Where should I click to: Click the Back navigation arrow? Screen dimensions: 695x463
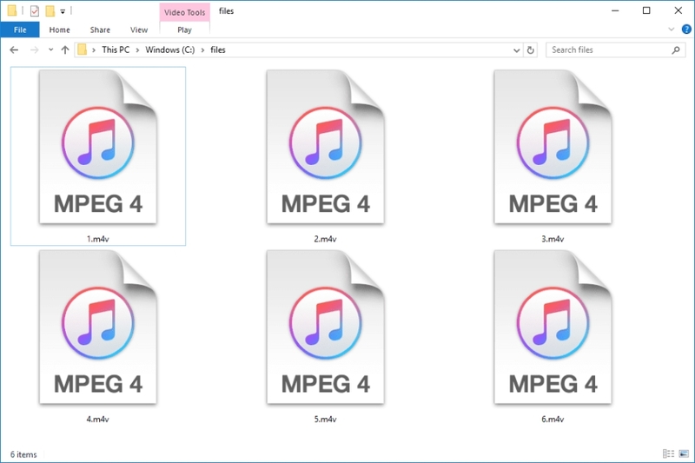(14, 50)
